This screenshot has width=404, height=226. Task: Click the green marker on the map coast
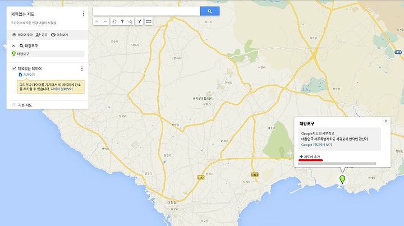pyautogui.click(x=342, y=179)
